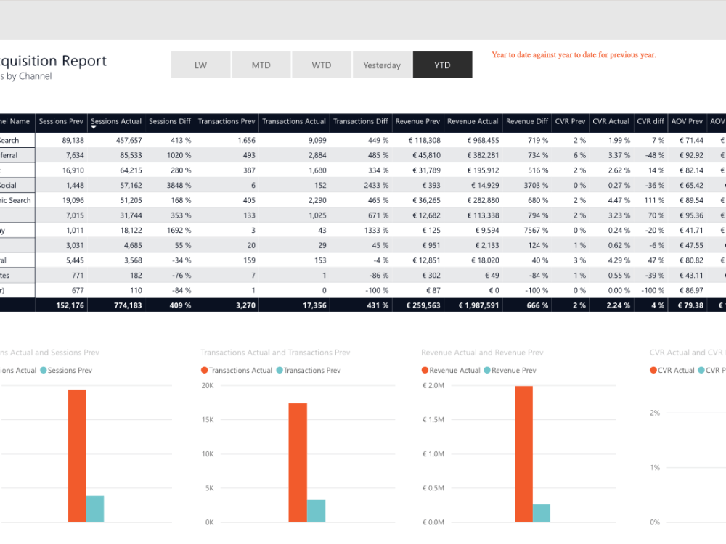Click the WTD button
The width and height of the screenshot is (726, 544).
pos(321,64)
